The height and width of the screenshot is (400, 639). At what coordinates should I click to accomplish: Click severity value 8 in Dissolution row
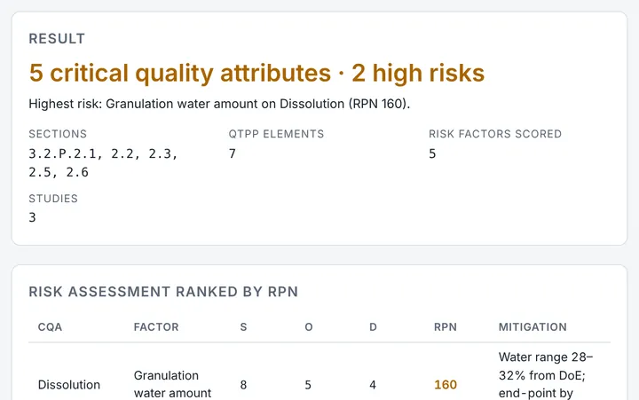pyautogui.click(x=243, y=385)
